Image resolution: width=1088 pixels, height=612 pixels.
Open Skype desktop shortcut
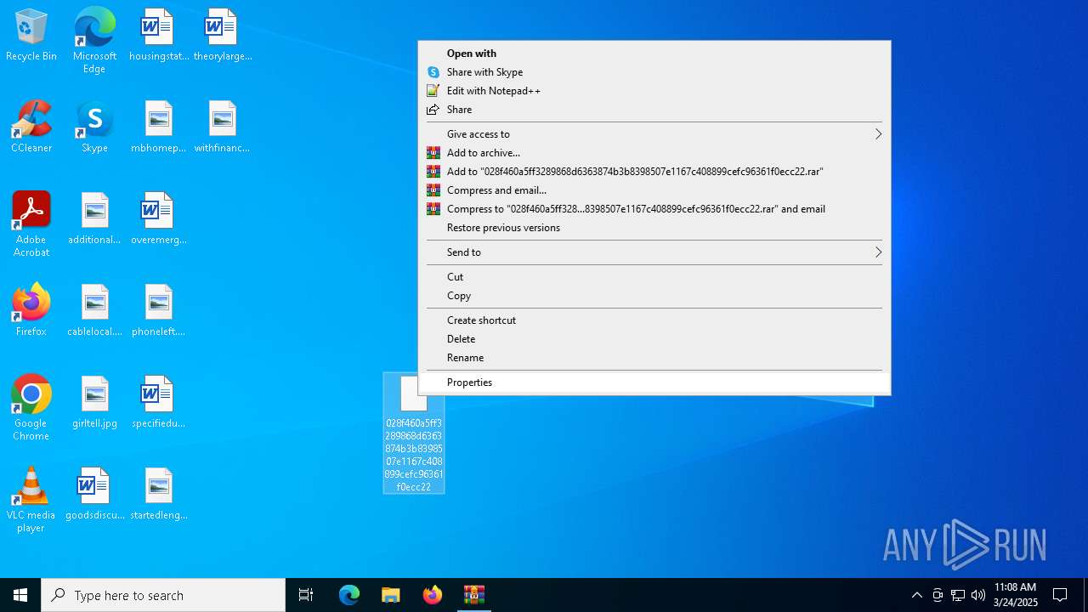click(94, 127)
